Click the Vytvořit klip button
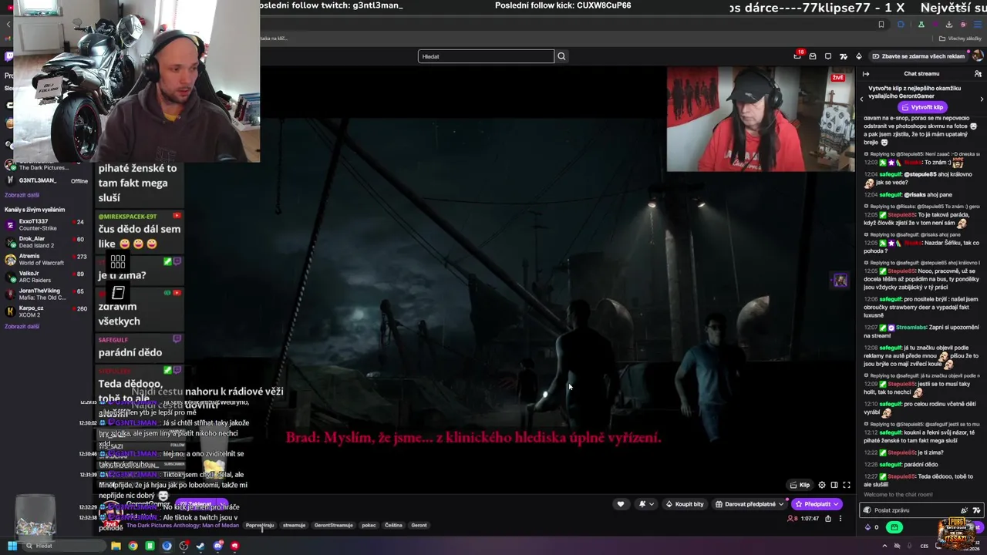 (x=922, y=107)
